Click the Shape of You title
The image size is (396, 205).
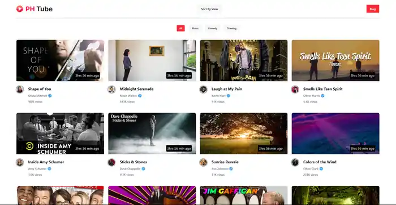(40, 89)
